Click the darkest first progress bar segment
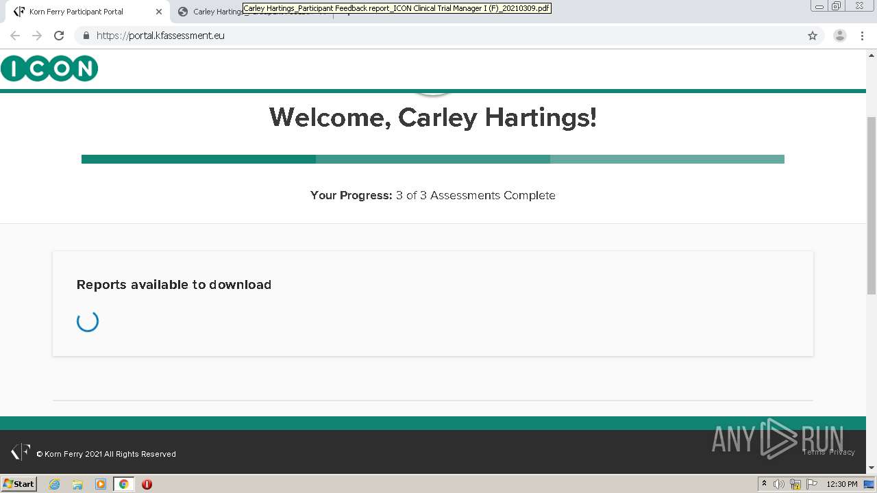 pyautogui.click(x=199, y=159)
